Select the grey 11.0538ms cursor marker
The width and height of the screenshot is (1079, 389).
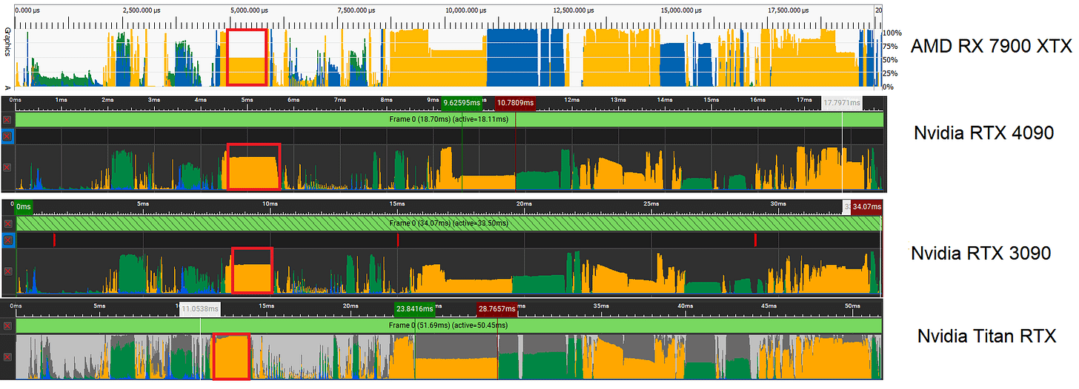tap(200, 309)
